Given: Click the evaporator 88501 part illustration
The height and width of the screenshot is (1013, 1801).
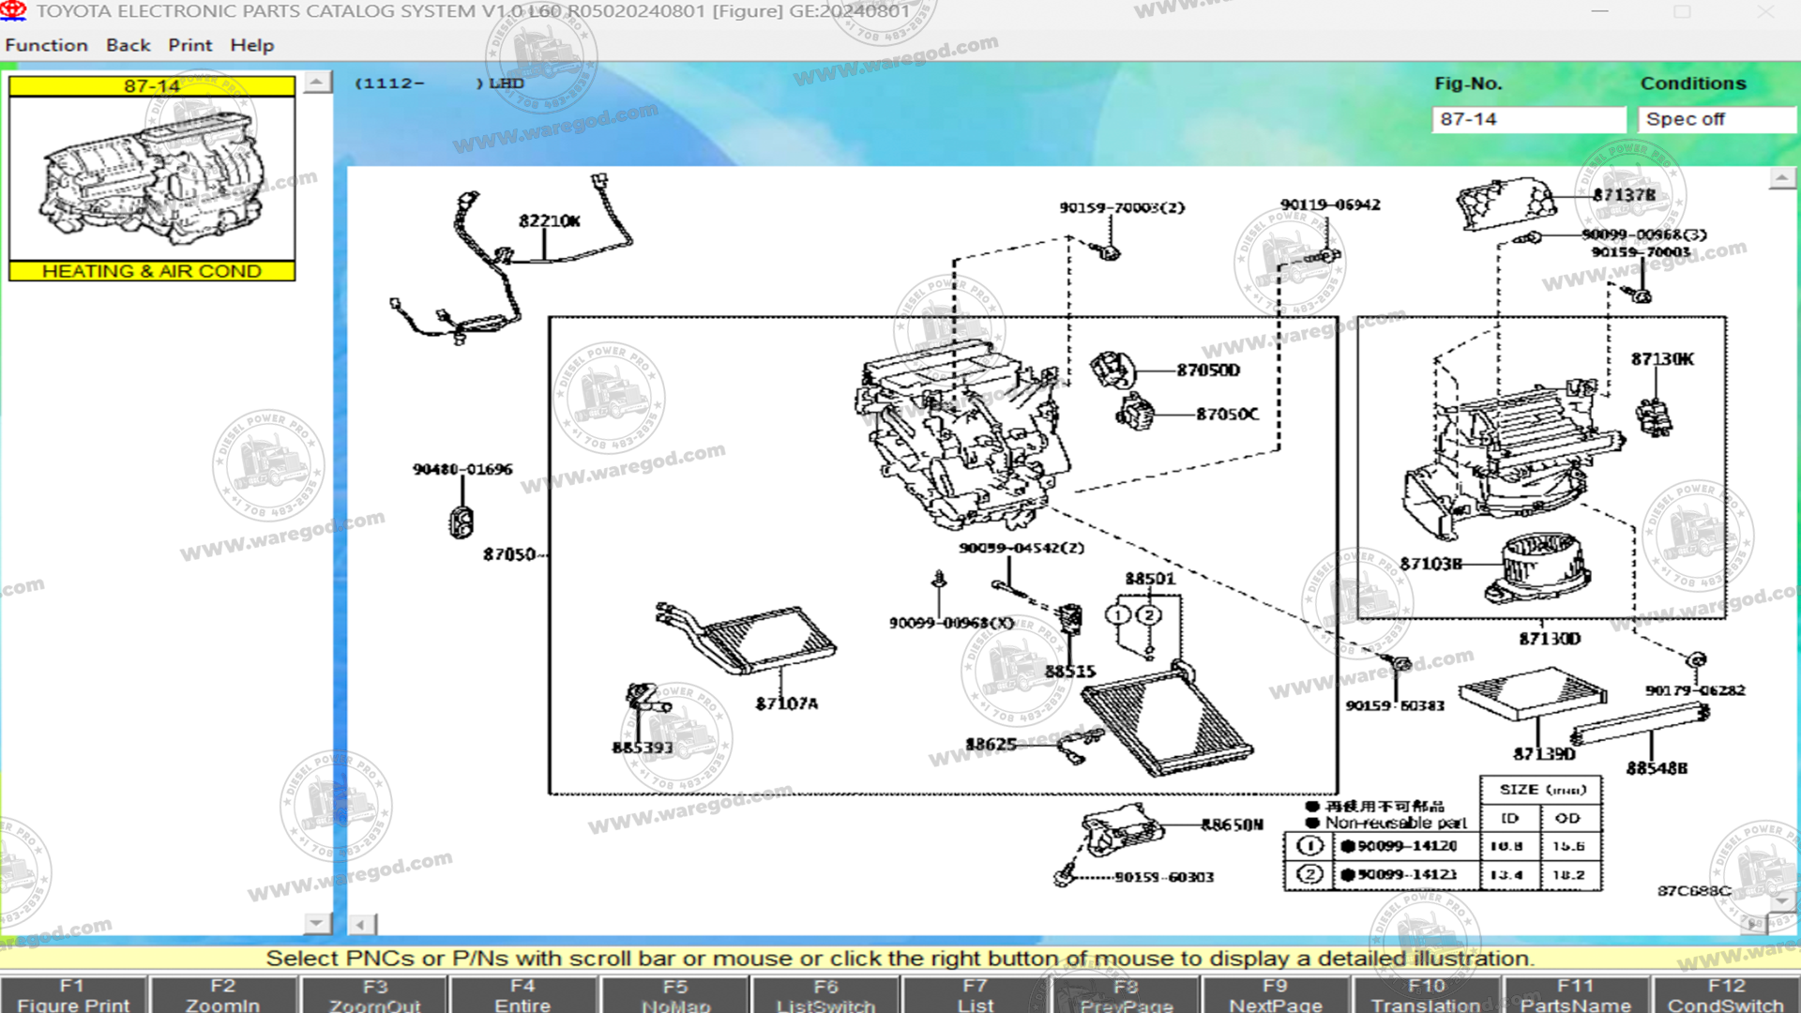Looking at the screenshot, I should (x=1168, y=722).
